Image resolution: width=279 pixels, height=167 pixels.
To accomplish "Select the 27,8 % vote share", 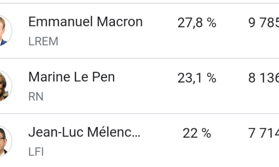I will click(x=196, y=23).
